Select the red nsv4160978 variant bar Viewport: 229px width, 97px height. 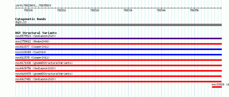coord(118,76)
